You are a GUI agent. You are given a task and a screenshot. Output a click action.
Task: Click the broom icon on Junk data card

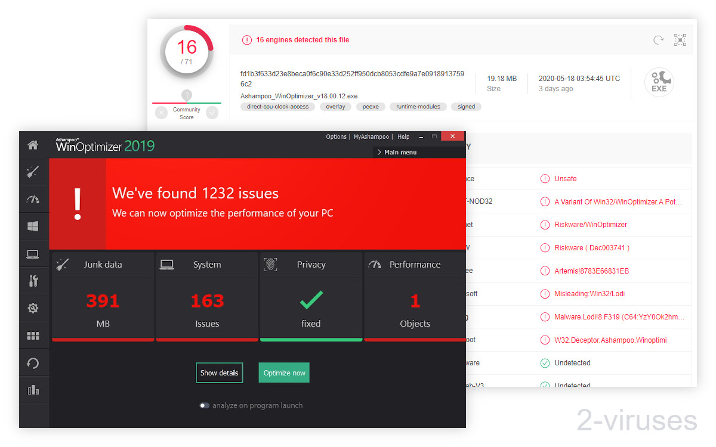pyautogui.click(x=63, y=265)
